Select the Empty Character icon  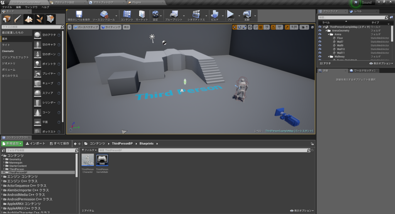pyautogui.click(x=37, y=45)
